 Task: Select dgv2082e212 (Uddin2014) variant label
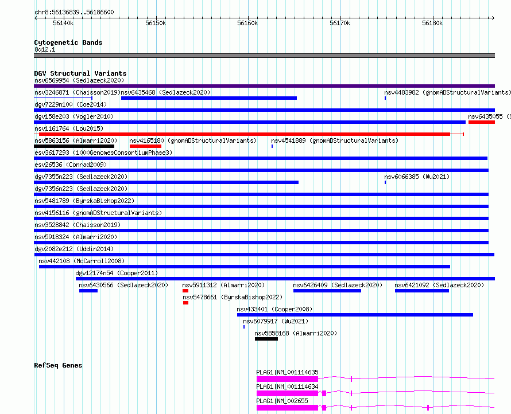tap(74, 249)
